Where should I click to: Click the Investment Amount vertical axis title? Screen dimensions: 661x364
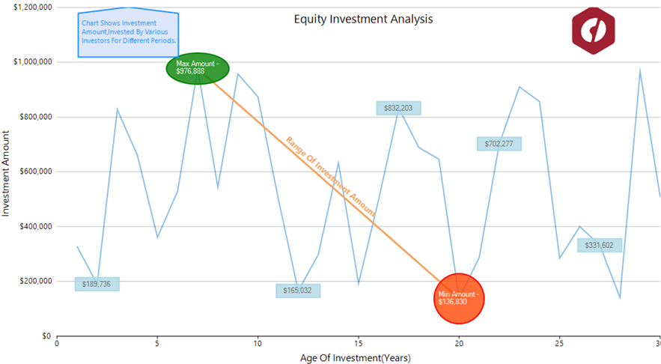(x=7, y=172)
